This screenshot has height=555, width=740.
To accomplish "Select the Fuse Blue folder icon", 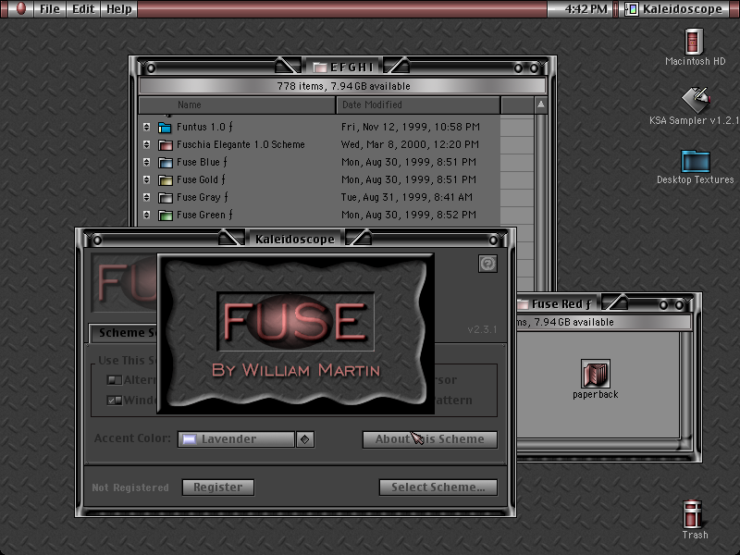I will click(x=165, y=163).
